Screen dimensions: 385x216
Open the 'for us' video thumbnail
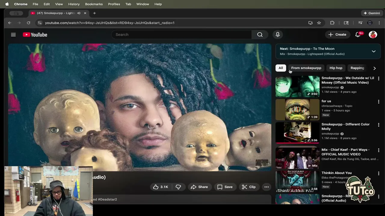pyautogui.click(x=297, y=109)
